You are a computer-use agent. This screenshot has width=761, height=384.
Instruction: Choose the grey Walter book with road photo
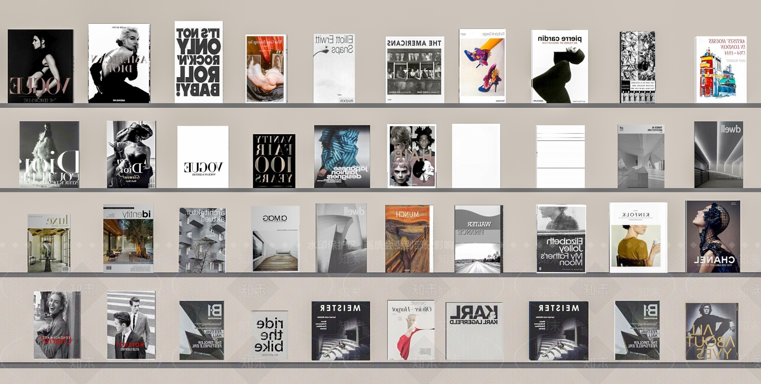click(x=478, y=239)
